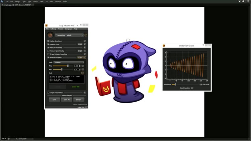Expand the Sample Interpolation section
This screenshot has height=141, width=251.
point(85,93)
